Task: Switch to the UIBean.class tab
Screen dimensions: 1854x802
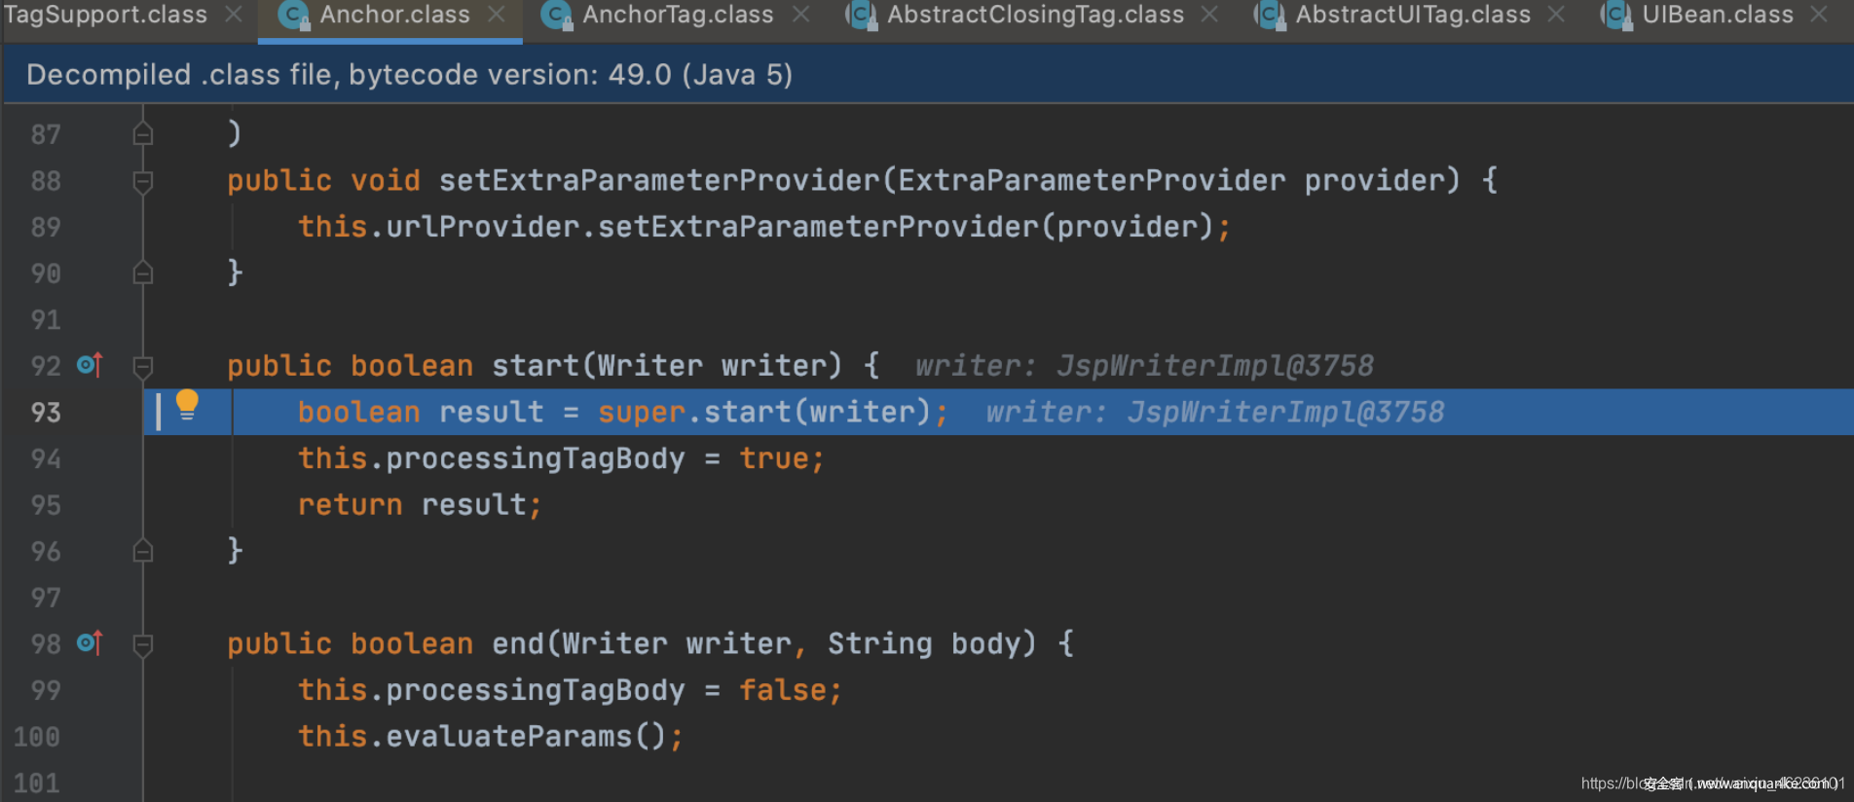Action: (1718, 15)
